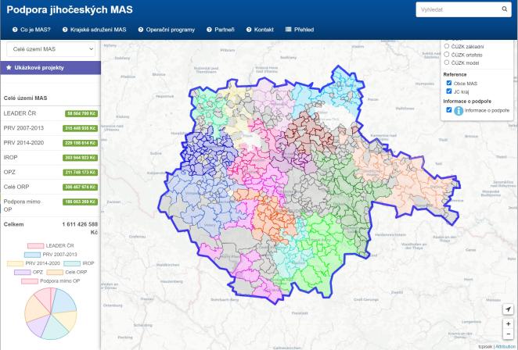Toggle the JC kraj checkbox
518x350 pixels.
[x=449, y=91]
